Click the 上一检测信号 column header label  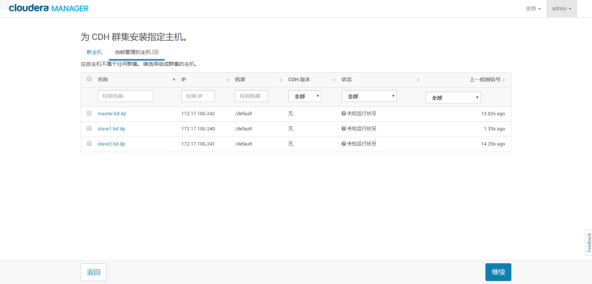pos(485,79)
